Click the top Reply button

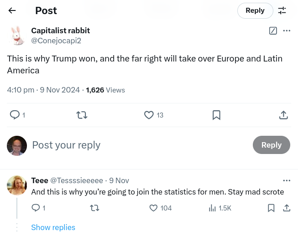[255, 10]
